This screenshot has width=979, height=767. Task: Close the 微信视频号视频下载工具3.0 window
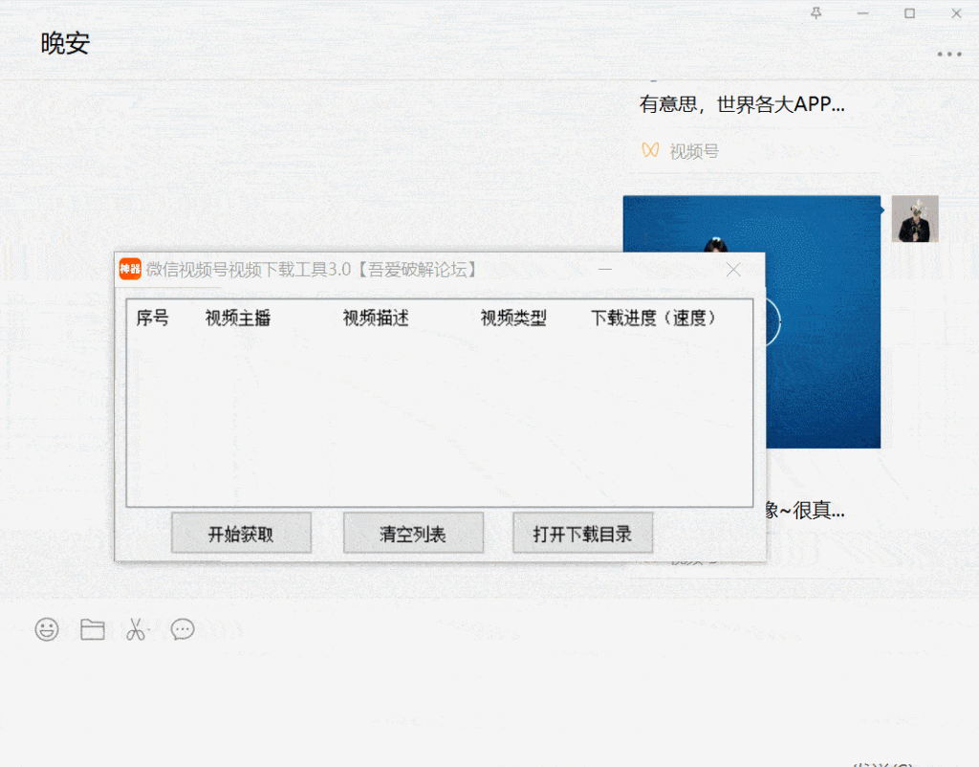[733, 270]
